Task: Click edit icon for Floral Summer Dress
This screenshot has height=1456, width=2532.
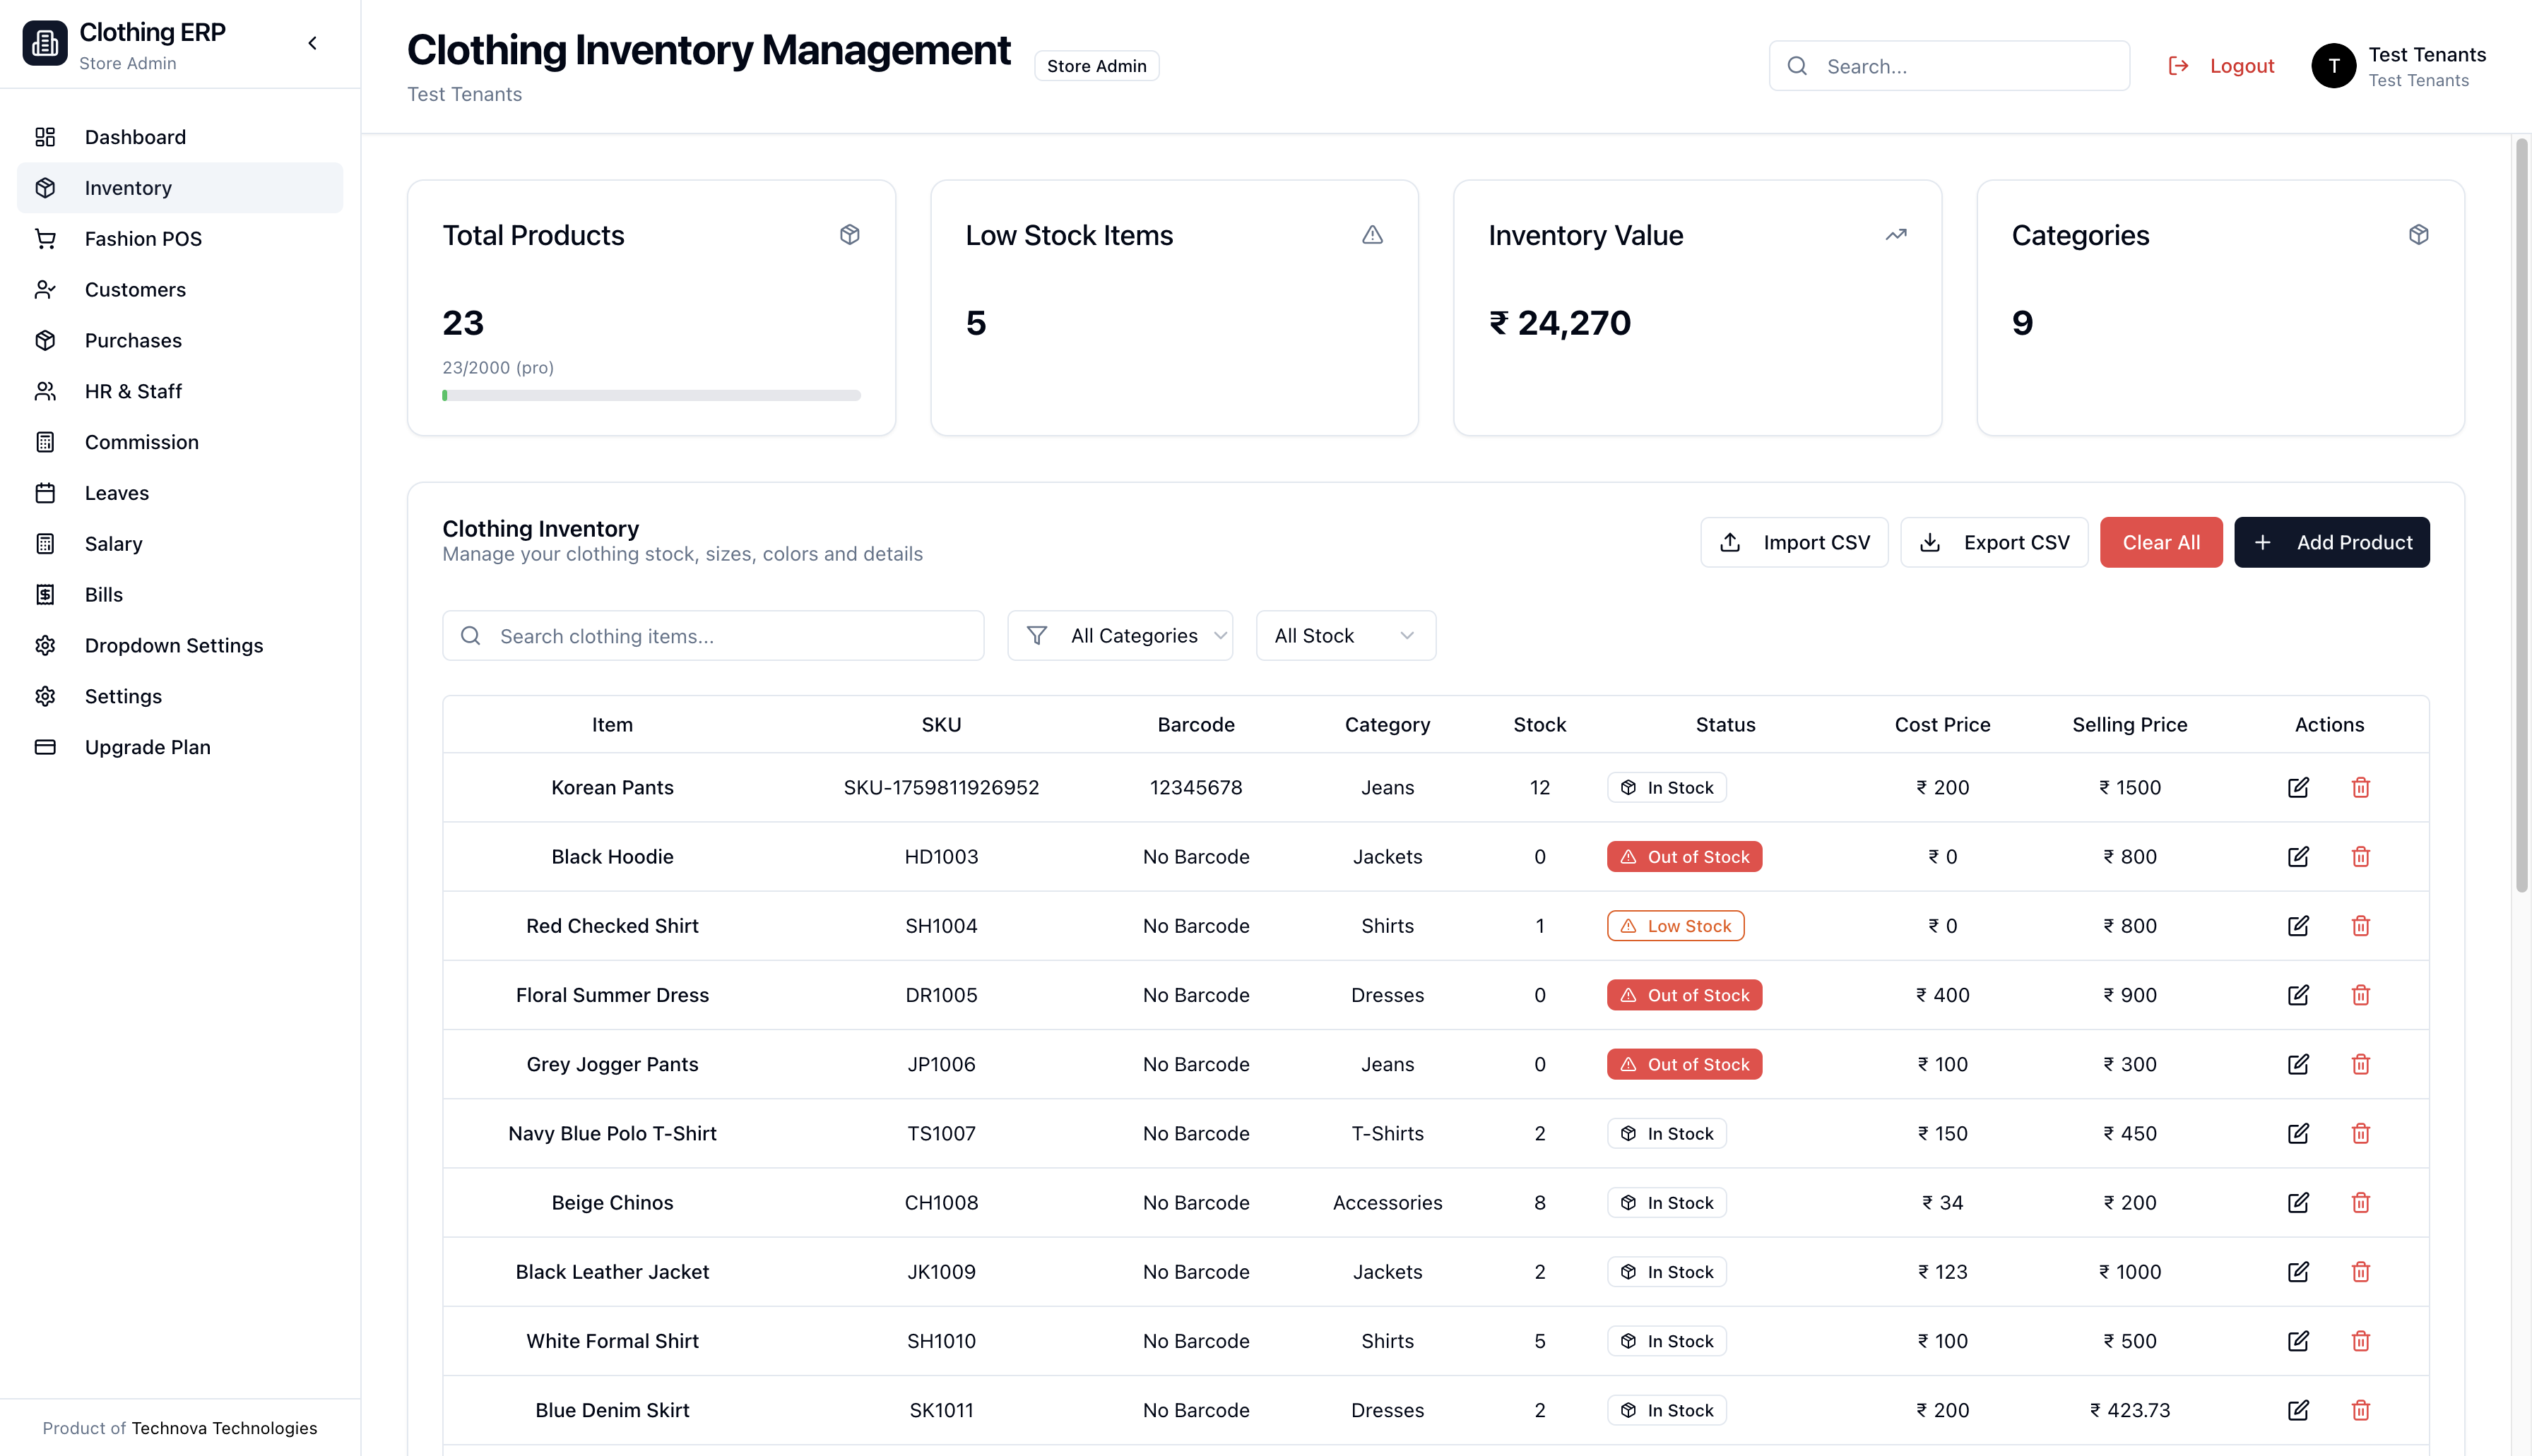Action: pos(2298,995)
